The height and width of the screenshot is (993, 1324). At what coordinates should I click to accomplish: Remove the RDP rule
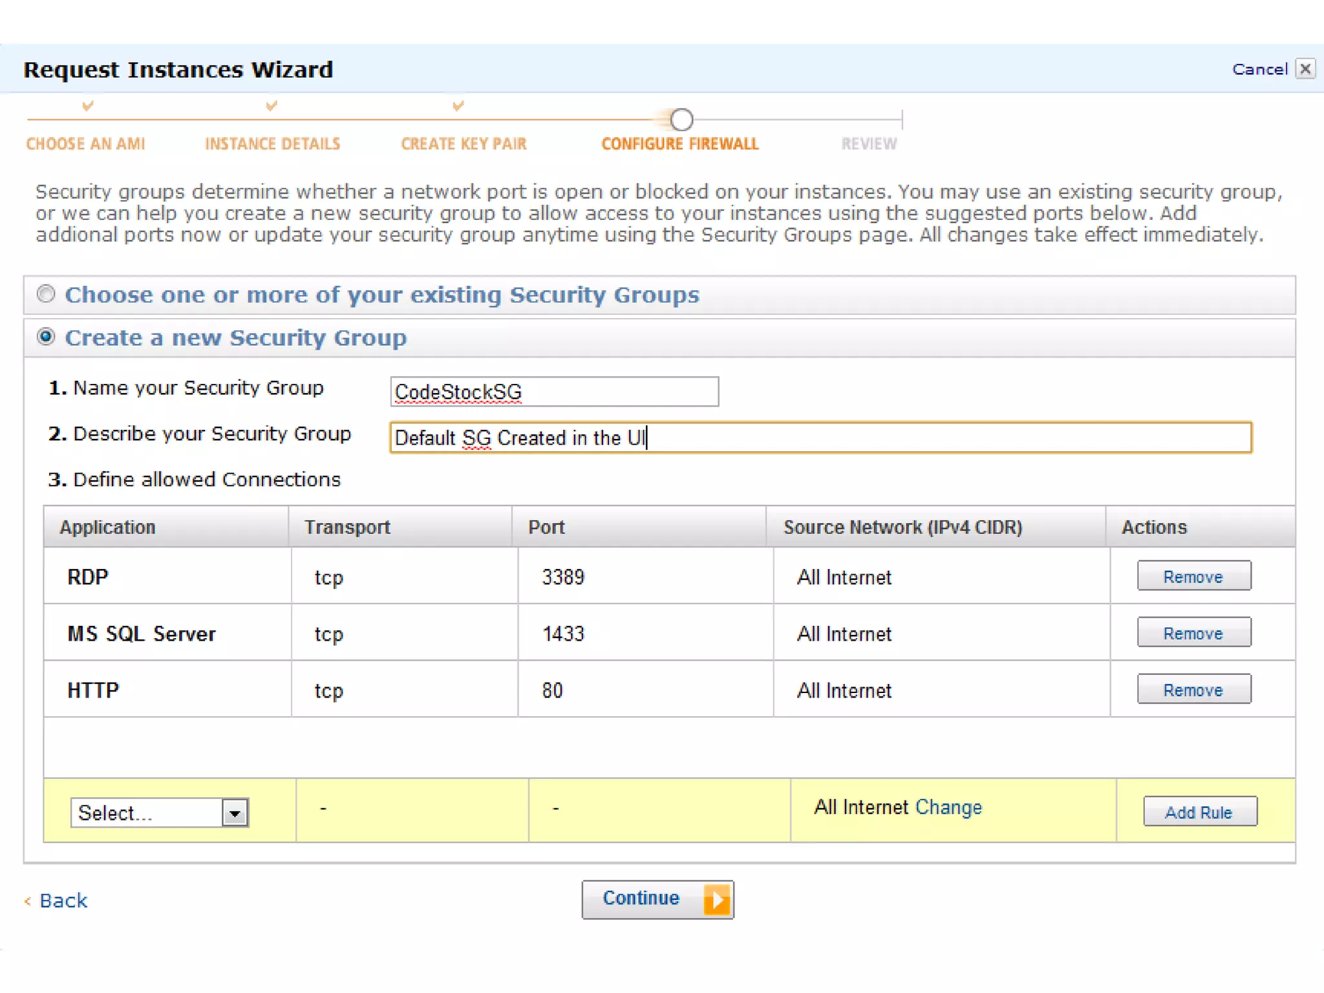[1193, 576]
